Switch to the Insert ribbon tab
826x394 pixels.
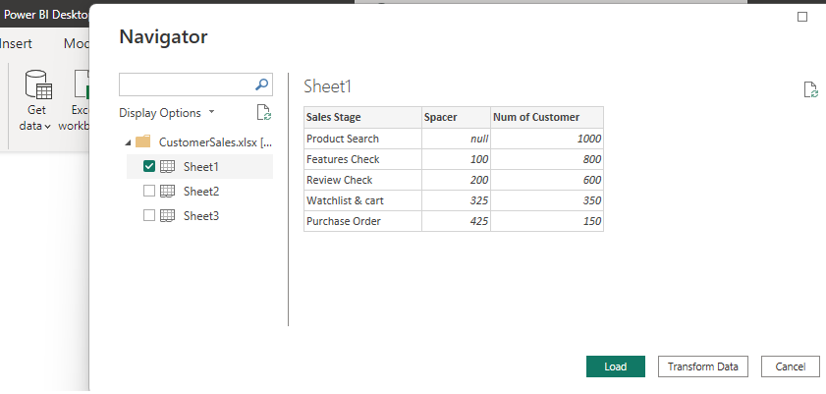[17, 43]
